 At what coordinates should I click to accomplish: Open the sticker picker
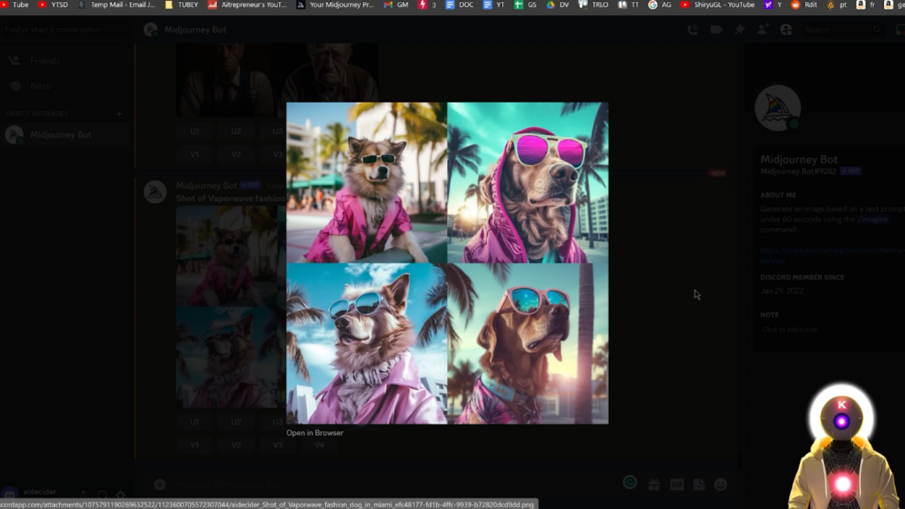[x=699, y=485]
